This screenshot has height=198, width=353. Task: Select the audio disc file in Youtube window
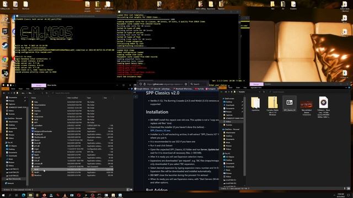(x=323, y=107)
